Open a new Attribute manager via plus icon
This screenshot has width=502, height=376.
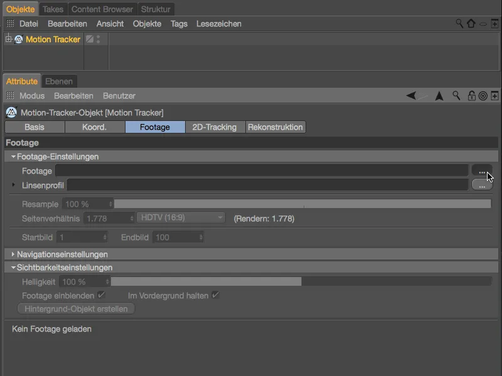495,95
